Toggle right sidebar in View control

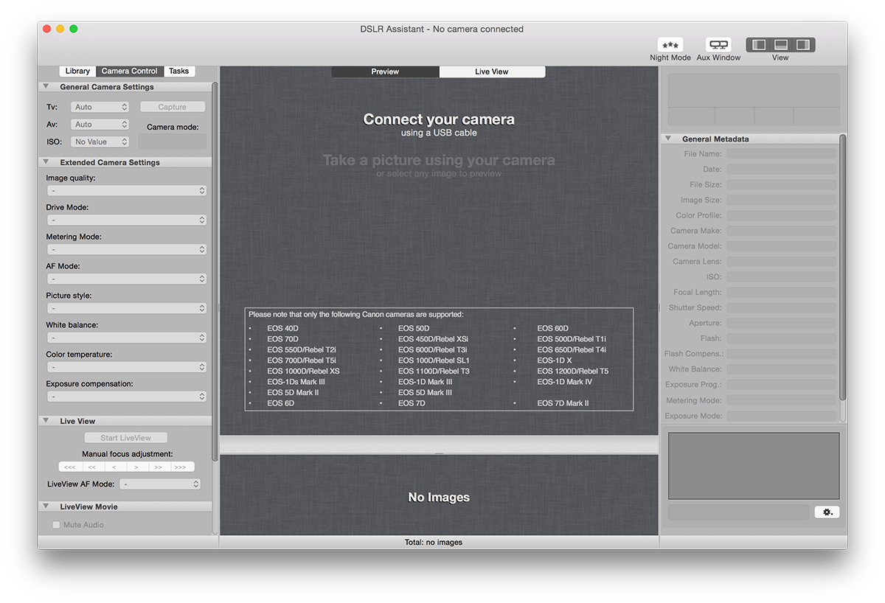[803, 45]
